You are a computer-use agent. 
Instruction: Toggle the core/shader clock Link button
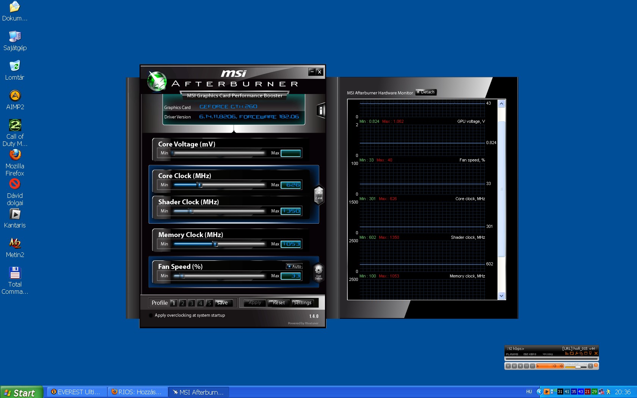point(319,195)
